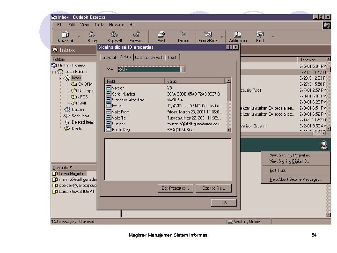Click the Reply All toolbar icon

pyautogui.click(x=114, y=37)
